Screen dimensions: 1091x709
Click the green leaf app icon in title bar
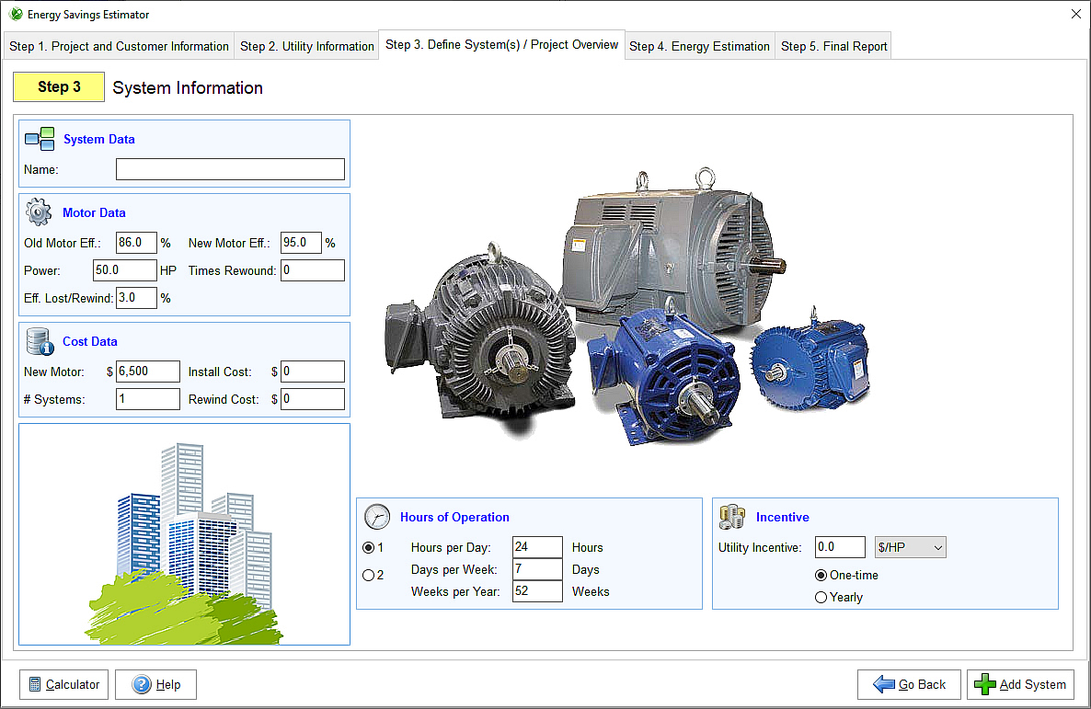(16, 15)
